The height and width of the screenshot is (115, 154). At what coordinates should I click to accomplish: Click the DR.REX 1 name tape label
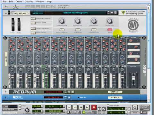coord(115,97)
